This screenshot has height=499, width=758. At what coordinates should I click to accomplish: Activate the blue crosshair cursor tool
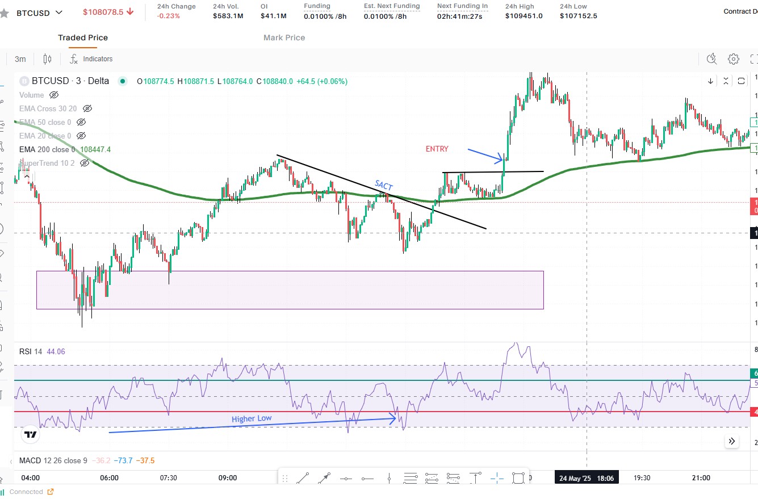496,479
